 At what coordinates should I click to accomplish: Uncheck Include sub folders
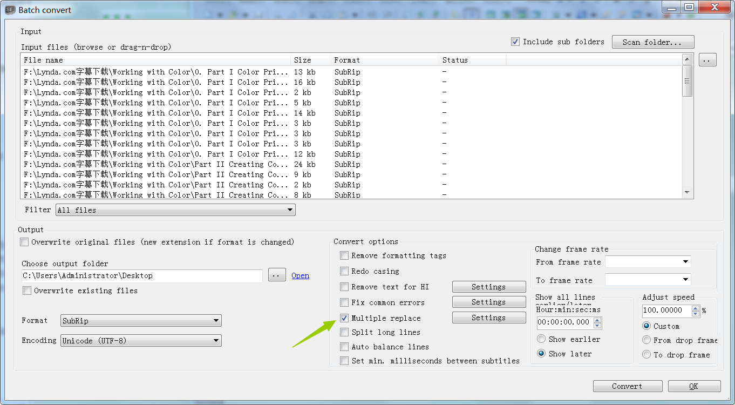515,41
